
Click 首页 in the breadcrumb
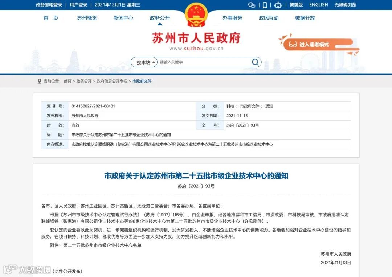tap(68, 81)
